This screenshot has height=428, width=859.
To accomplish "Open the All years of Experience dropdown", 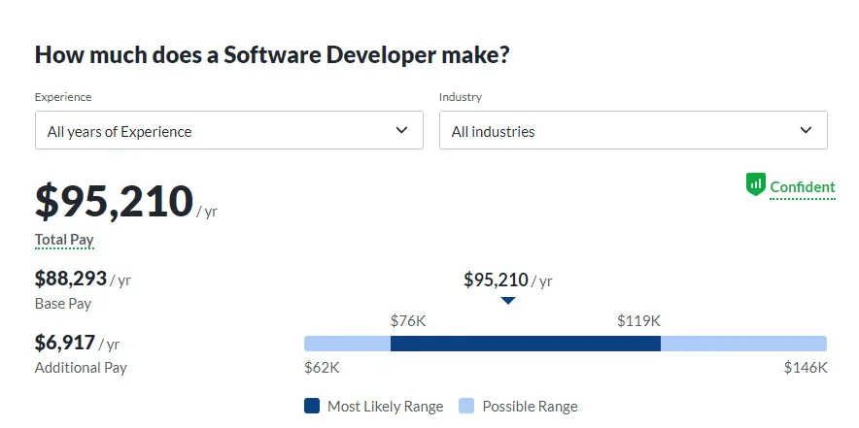I will pos(228,130).
